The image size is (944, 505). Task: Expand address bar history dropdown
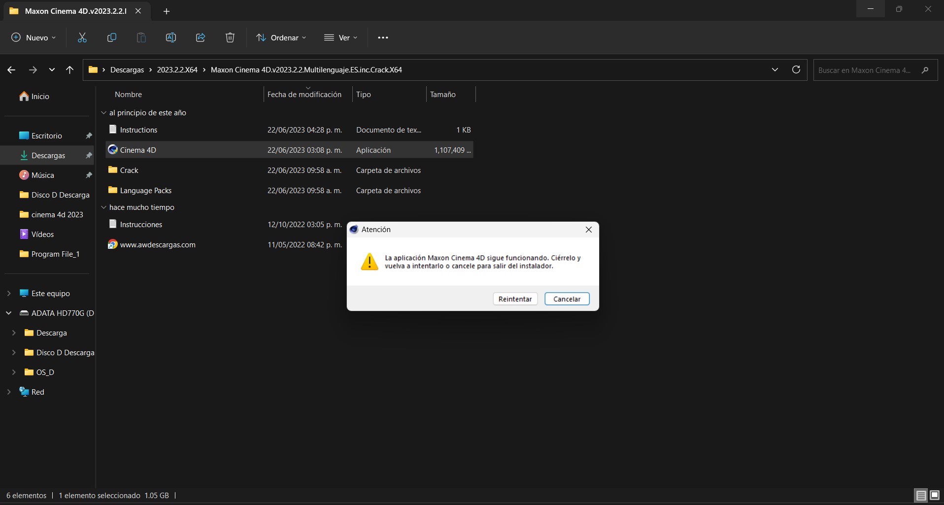pyautogui.click(x=775, y=69)
